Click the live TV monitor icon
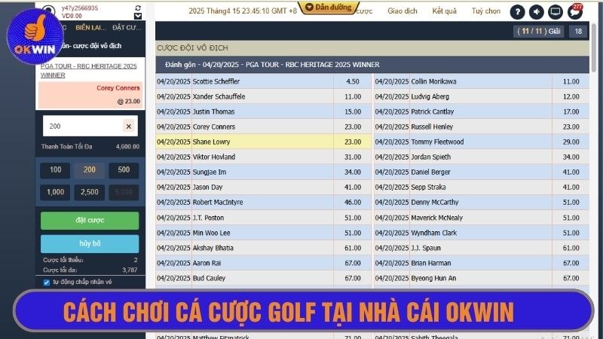The image size is (603, 339). click(556, 12)
